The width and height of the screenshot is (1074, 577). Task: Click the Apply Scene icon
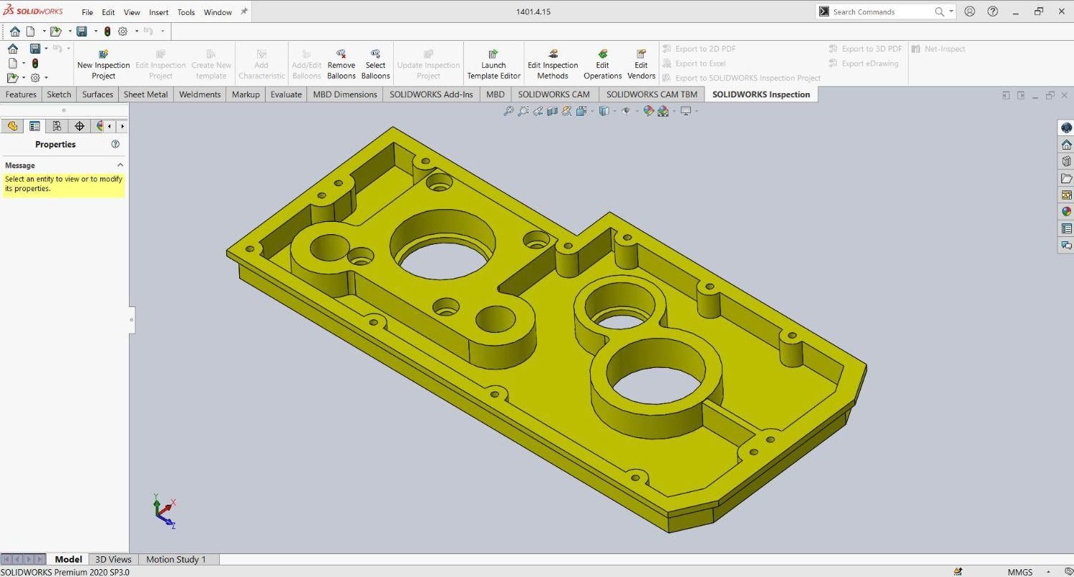662,111
